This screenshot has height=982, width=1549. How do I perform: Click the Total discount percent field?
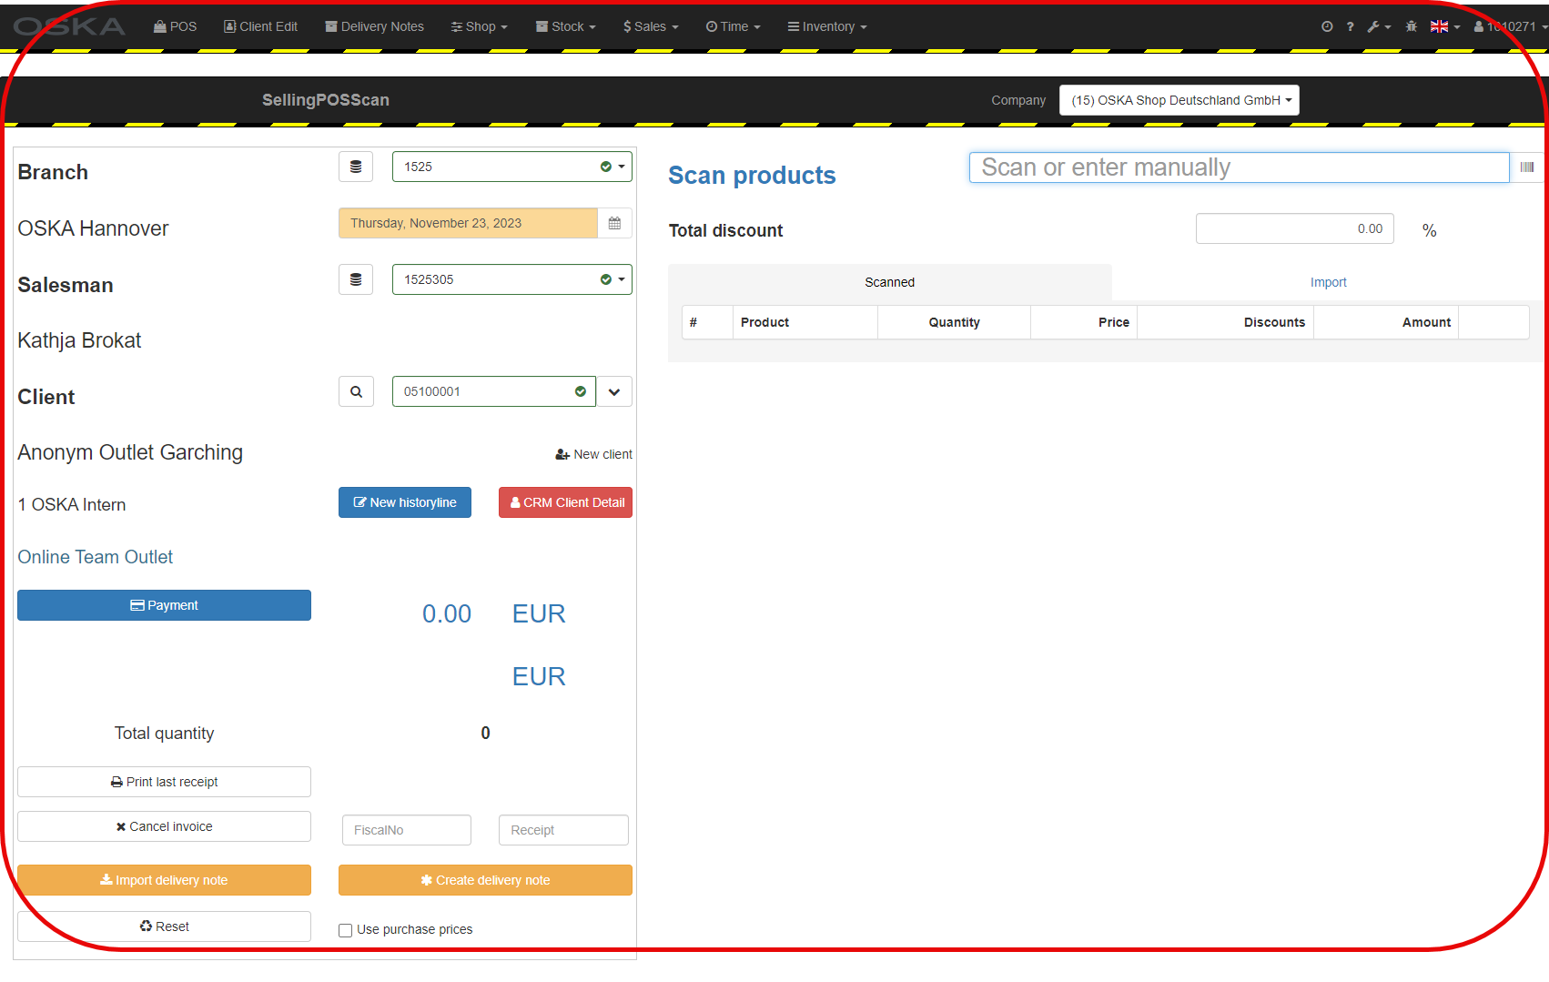(1294, 228)
